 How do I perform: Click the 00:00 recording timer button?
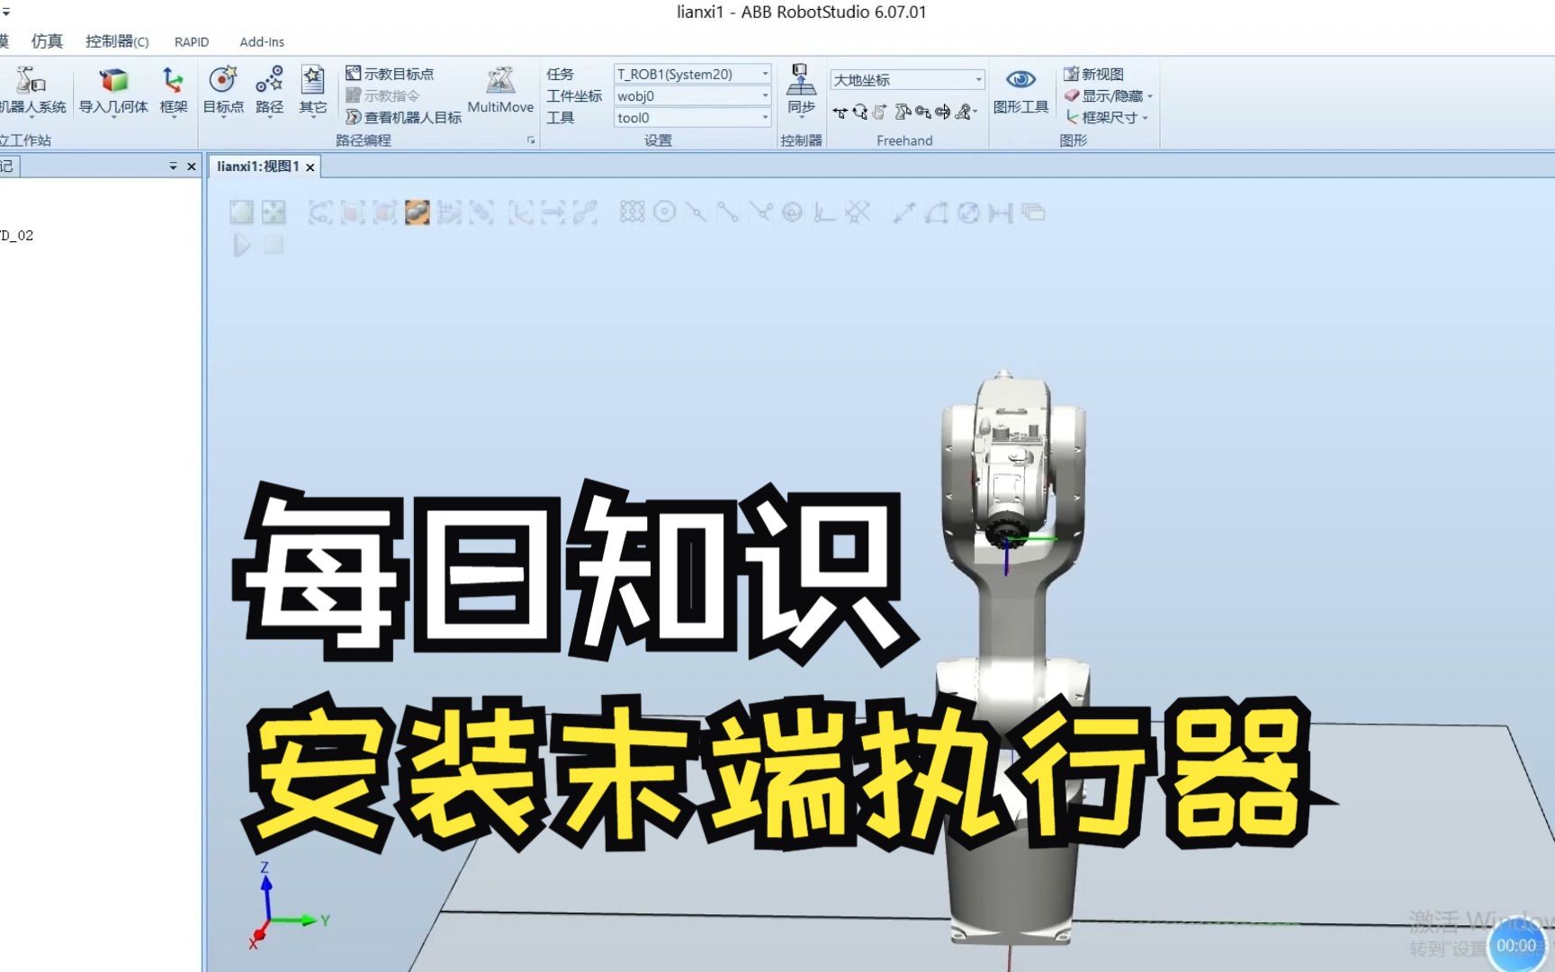(x=1516, y=945)
